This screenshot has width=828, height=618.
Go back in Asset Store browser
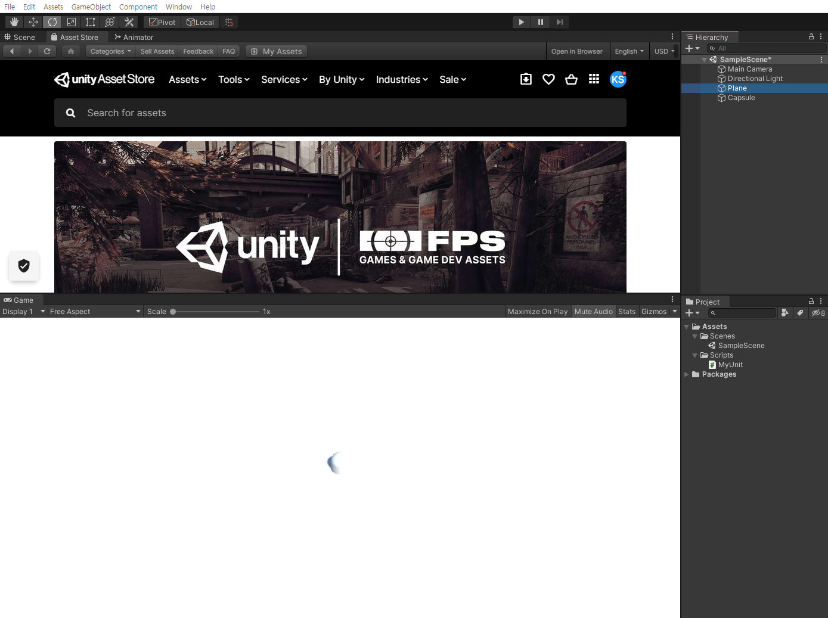click(x=12, y=51)
